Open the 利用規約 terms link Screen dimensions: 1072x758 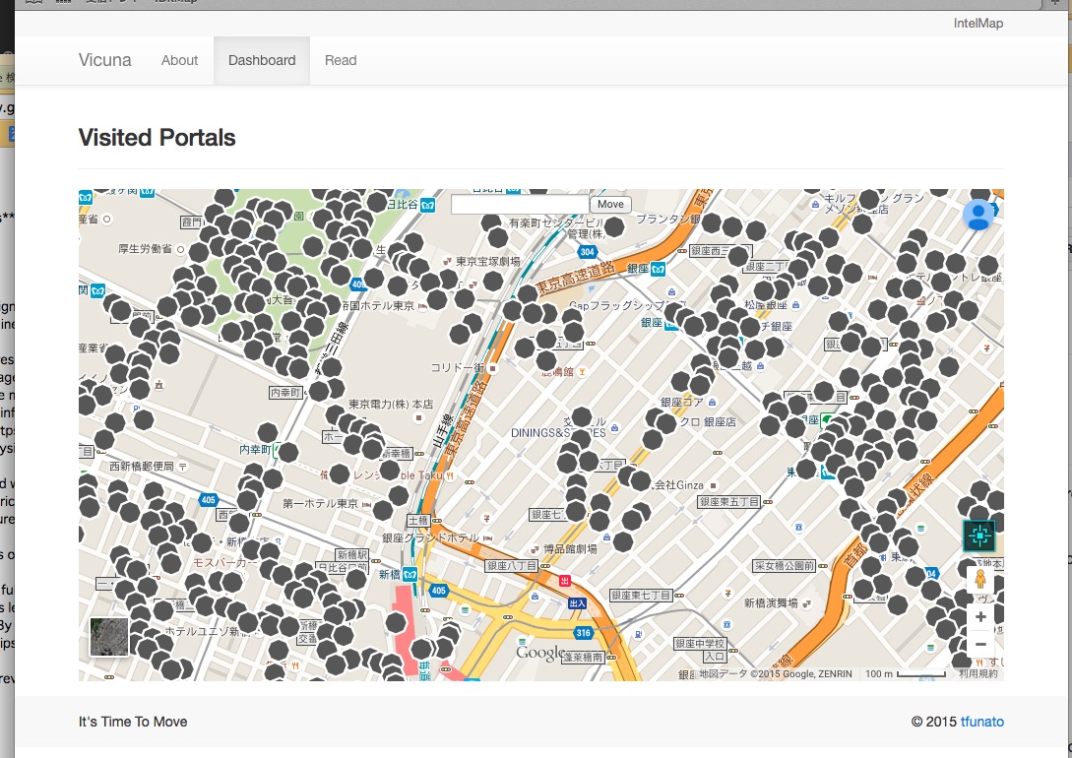[x=977, y=674]
